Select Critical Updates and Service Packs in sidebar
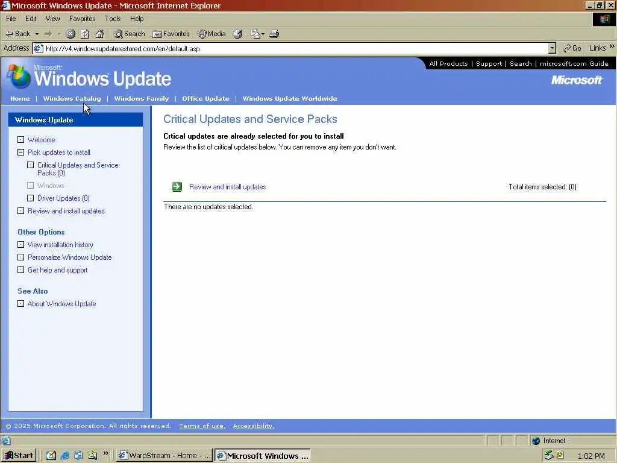The width and height of the screenshot is (617, 463). click(x=78, y=169)
